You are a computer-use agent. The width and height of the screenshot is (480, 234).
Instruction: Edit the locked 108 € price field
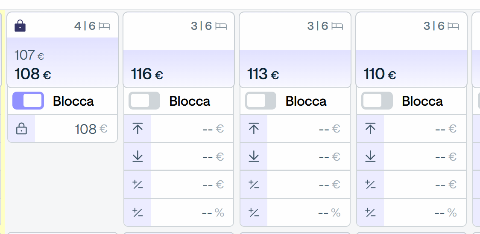(x=76, y=129)
